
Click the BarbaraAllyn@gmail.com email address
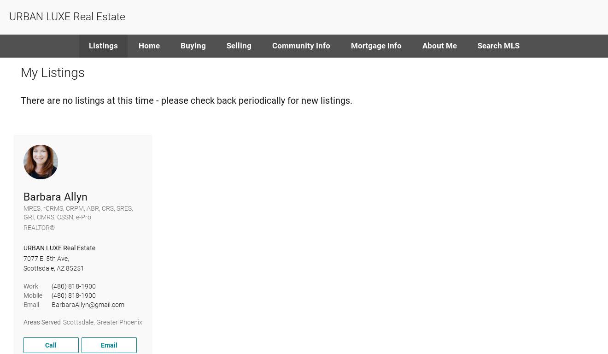point(88,305)
